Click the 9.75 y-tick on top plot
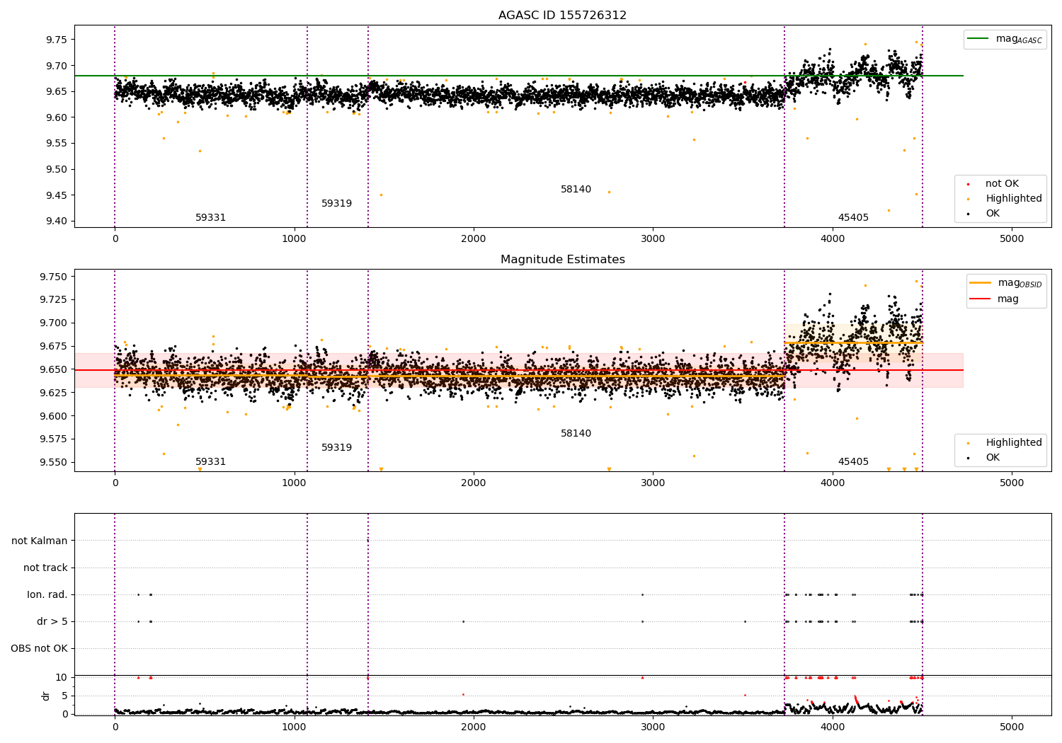 coord(55,40)
